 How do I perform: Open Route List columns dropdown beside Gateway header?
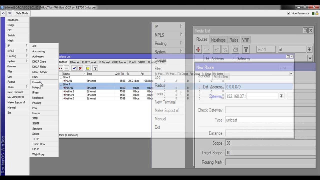click(310, 58)
